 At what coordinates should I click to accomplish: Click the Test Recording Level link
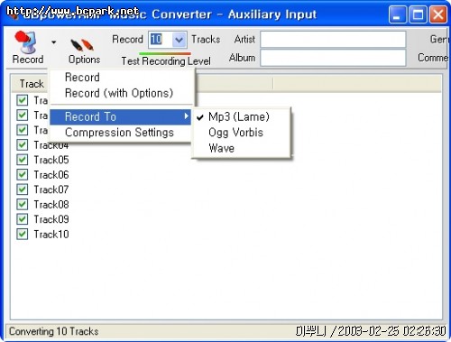point(166,61)
